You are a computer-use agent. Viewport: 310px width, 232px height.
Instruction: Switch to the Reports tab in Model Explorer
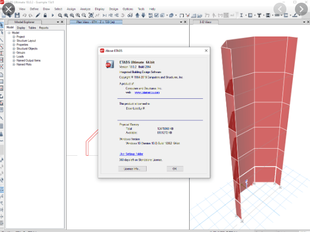(x=44, y=28)
